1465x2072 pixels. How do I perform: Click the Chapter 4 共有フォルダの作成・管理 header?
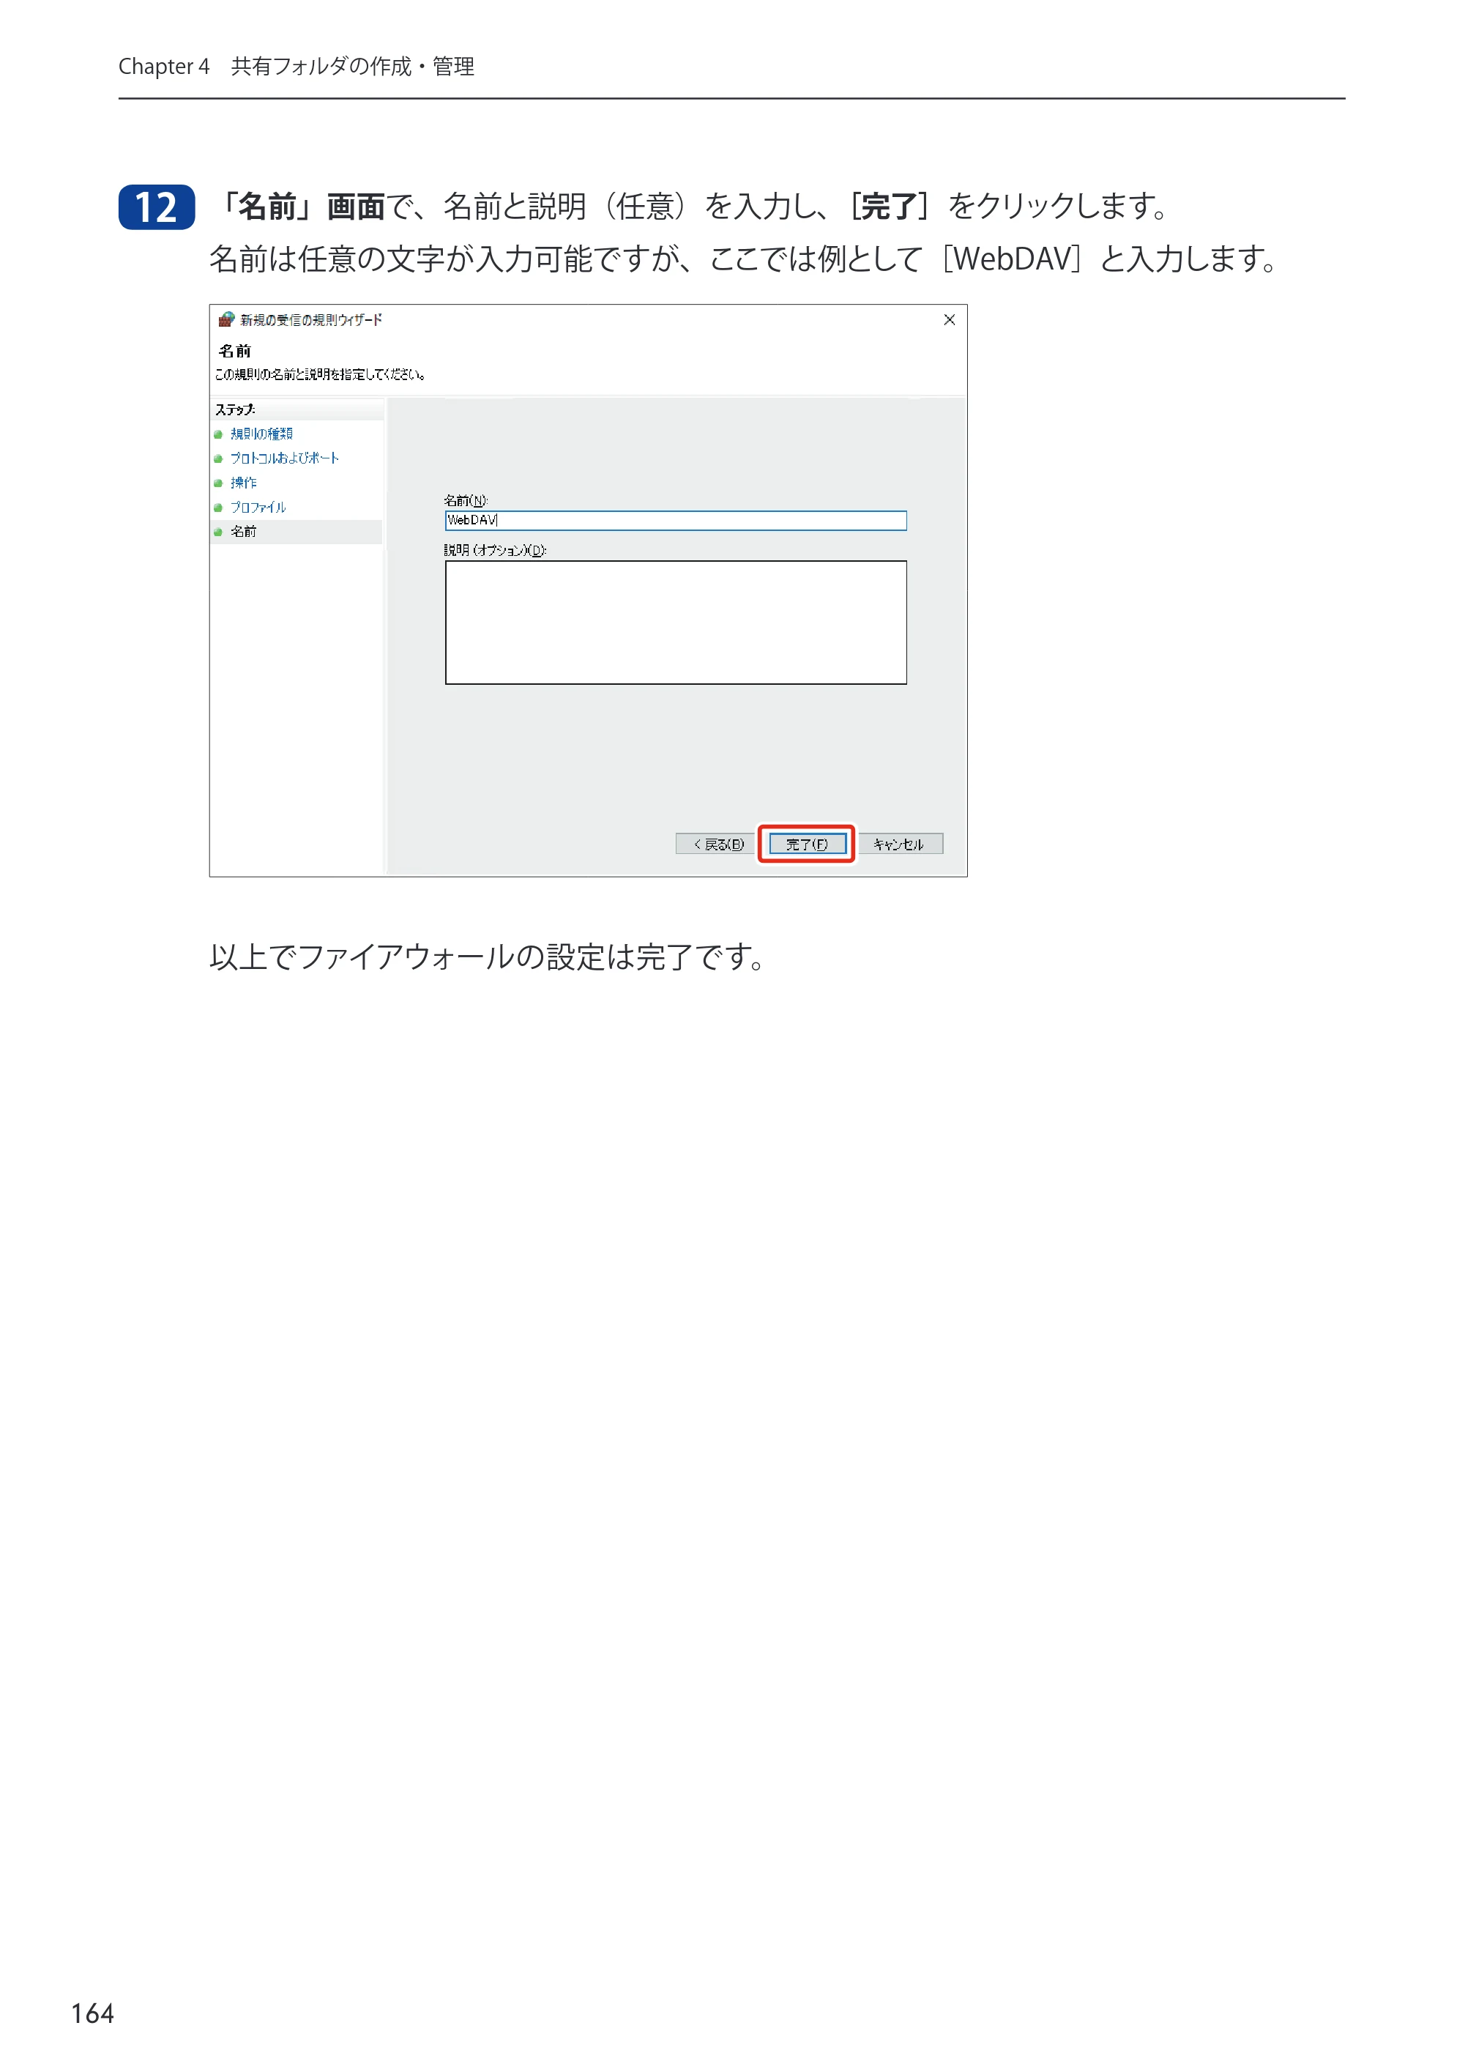pyautogui.click(x=297, y=67)
